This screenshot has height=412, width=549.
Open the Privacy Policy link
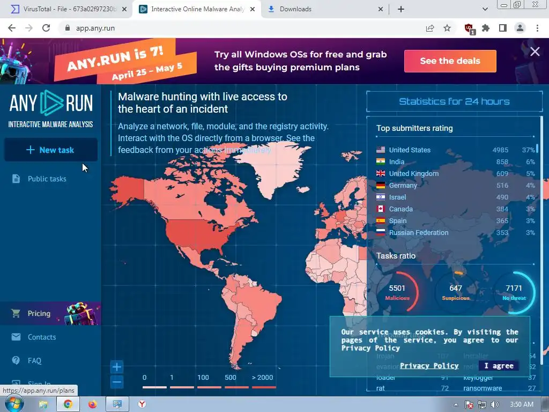point(429,366)
